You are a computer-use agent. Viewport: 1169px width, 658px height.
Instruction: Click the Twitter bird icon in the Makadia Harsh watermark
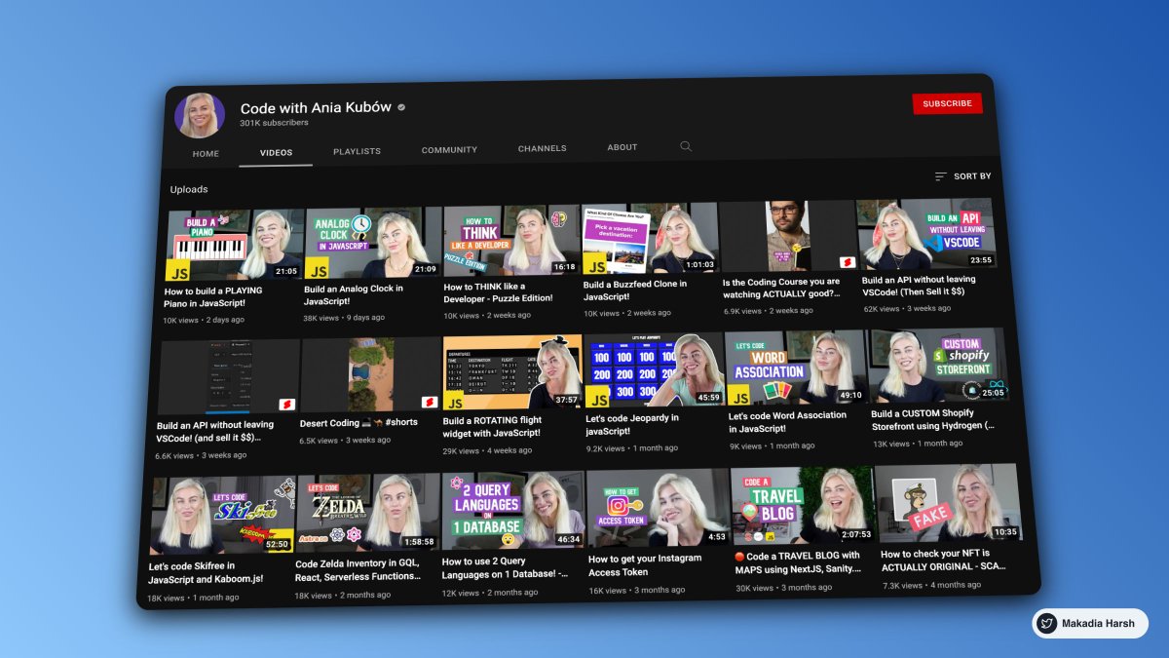(1046, 623)
